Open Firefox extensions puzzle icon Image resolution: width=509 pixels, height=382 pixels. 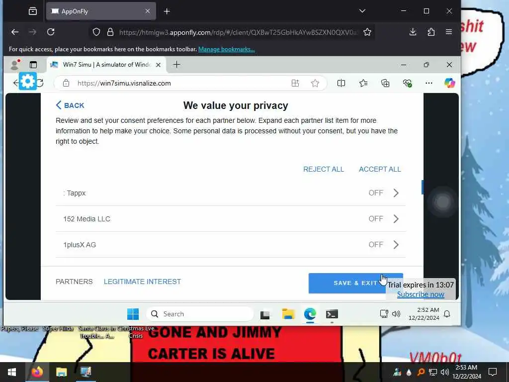431,32
